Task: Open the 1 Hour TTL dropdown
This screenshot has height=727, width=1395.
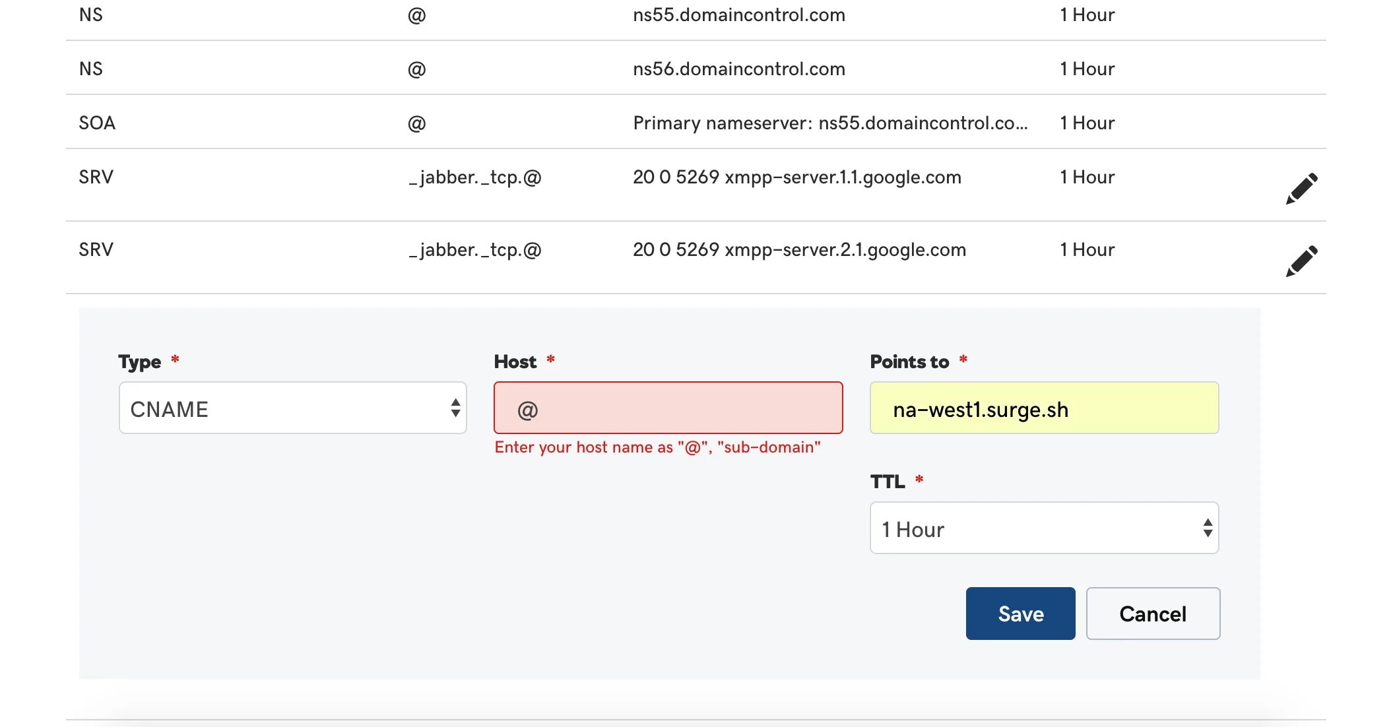Action: tap(1043, 528)
